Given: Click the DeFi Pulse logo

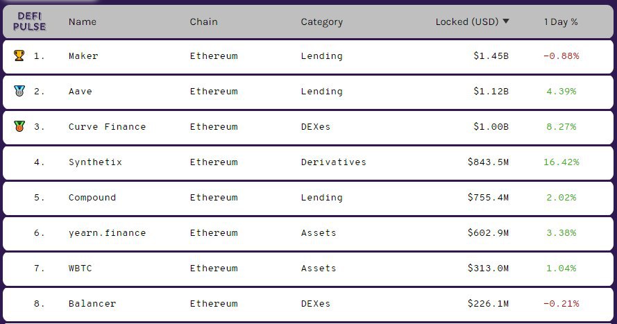Looking at the screenshot, I should 29,22.
